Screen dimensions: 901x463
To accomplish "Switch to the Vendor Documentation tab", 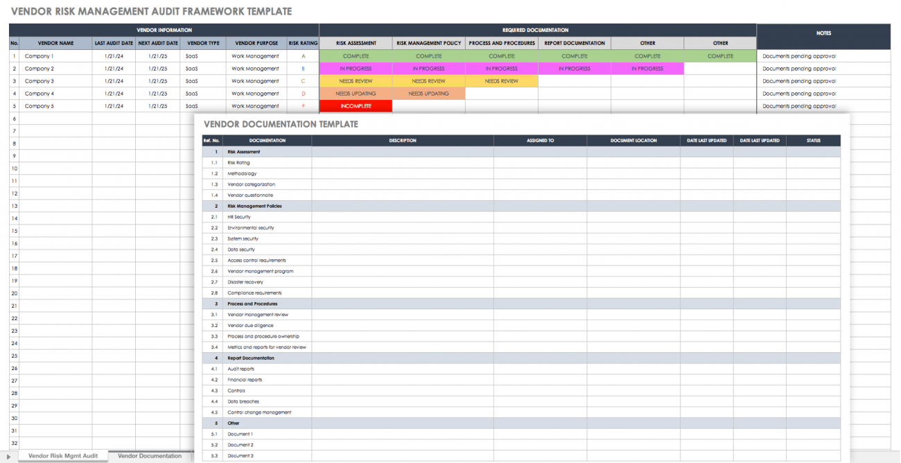I will pyautogui.click(x=149, y=456).
